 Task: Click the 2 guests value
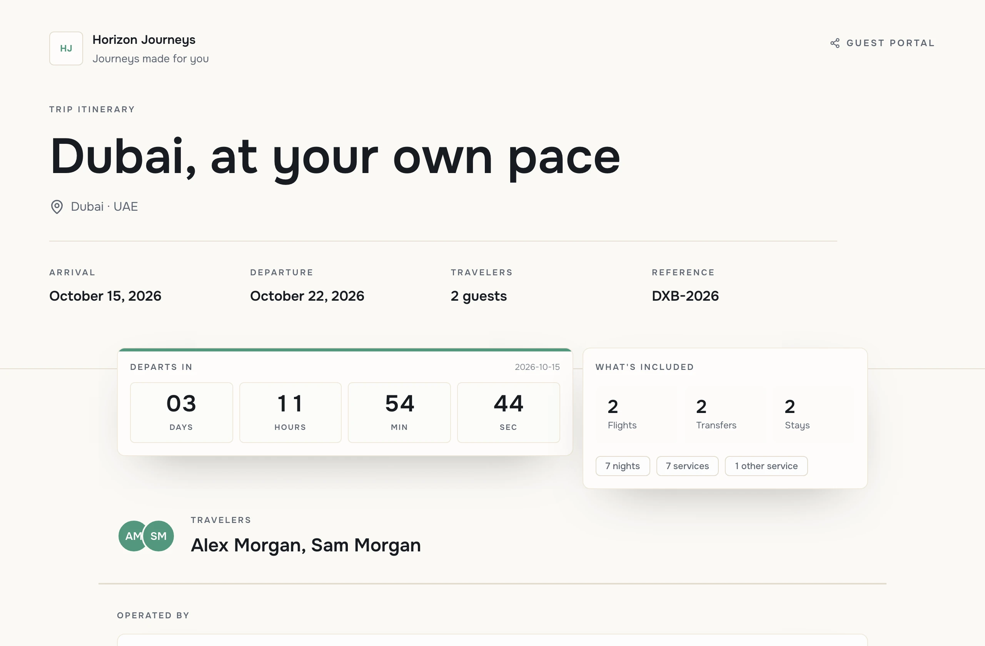(479, 296)
